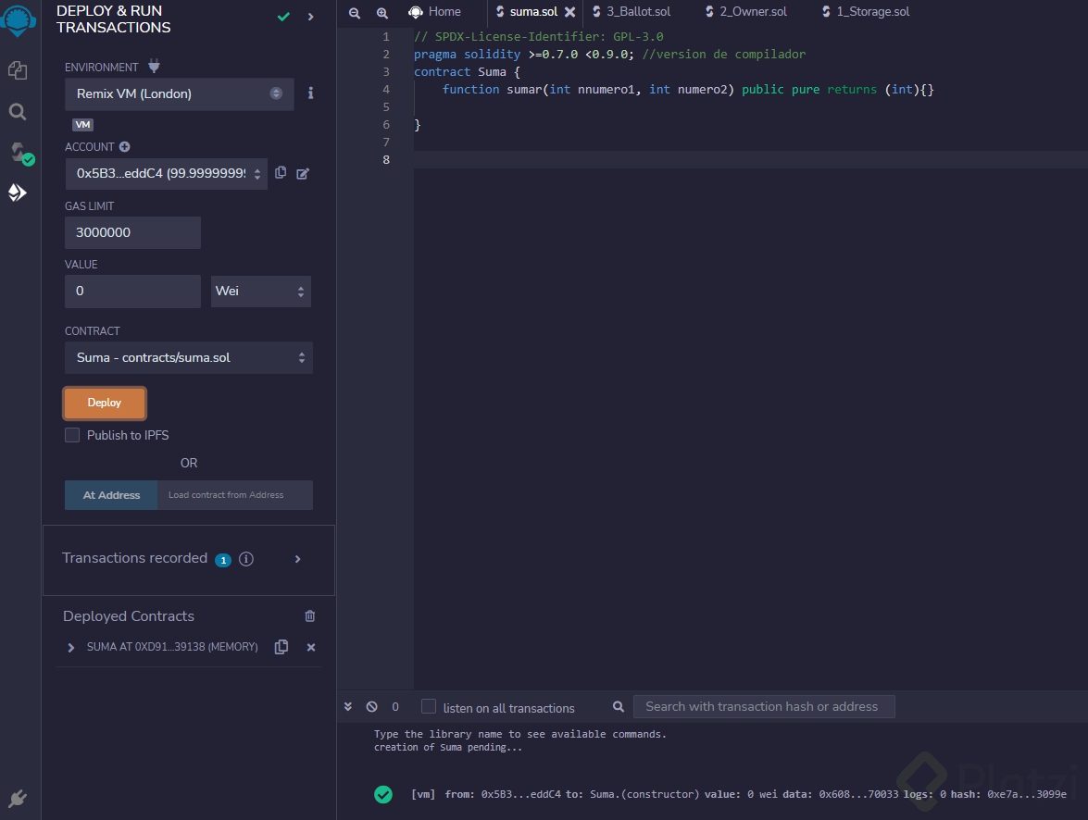
Task: Open the File Explorer sidebar icon
Action: (x=18, y=70)
